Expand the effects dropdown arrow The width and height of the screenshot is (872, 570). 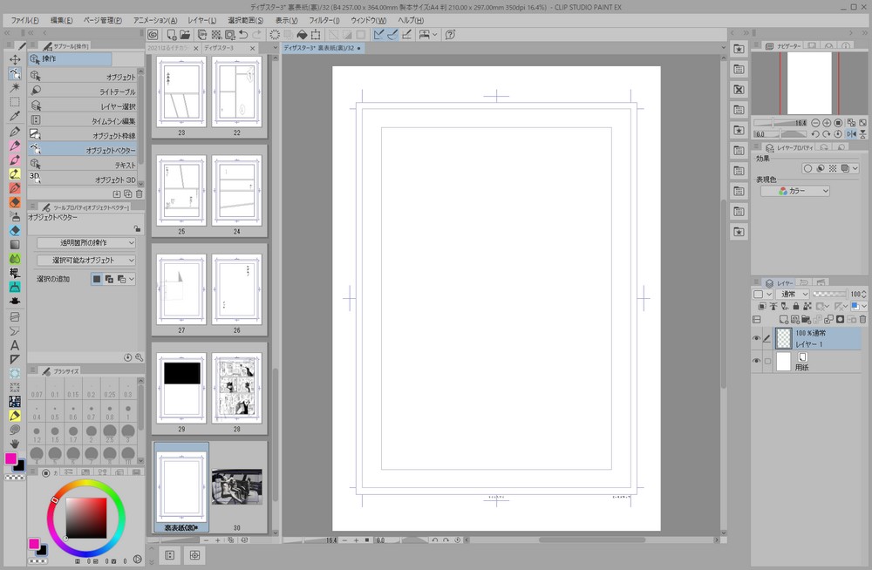click(x=855, y=168)
